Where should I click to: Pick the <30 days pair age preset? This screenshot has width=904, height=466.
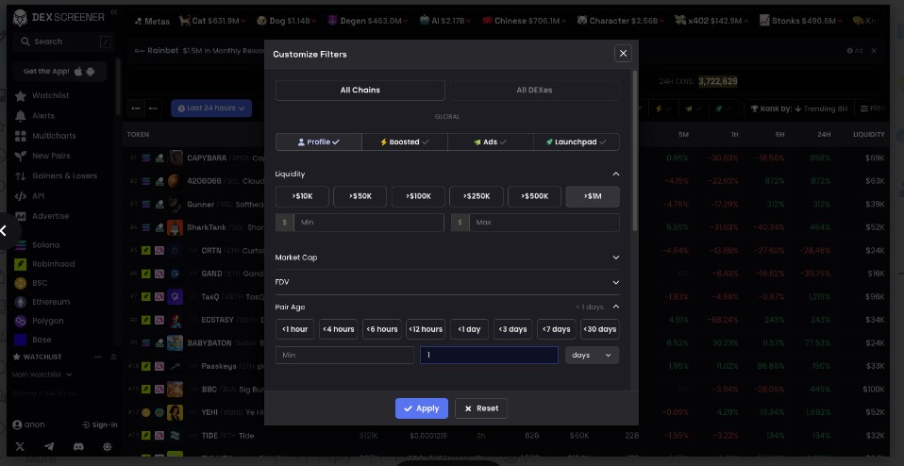[x=600, y=329]
